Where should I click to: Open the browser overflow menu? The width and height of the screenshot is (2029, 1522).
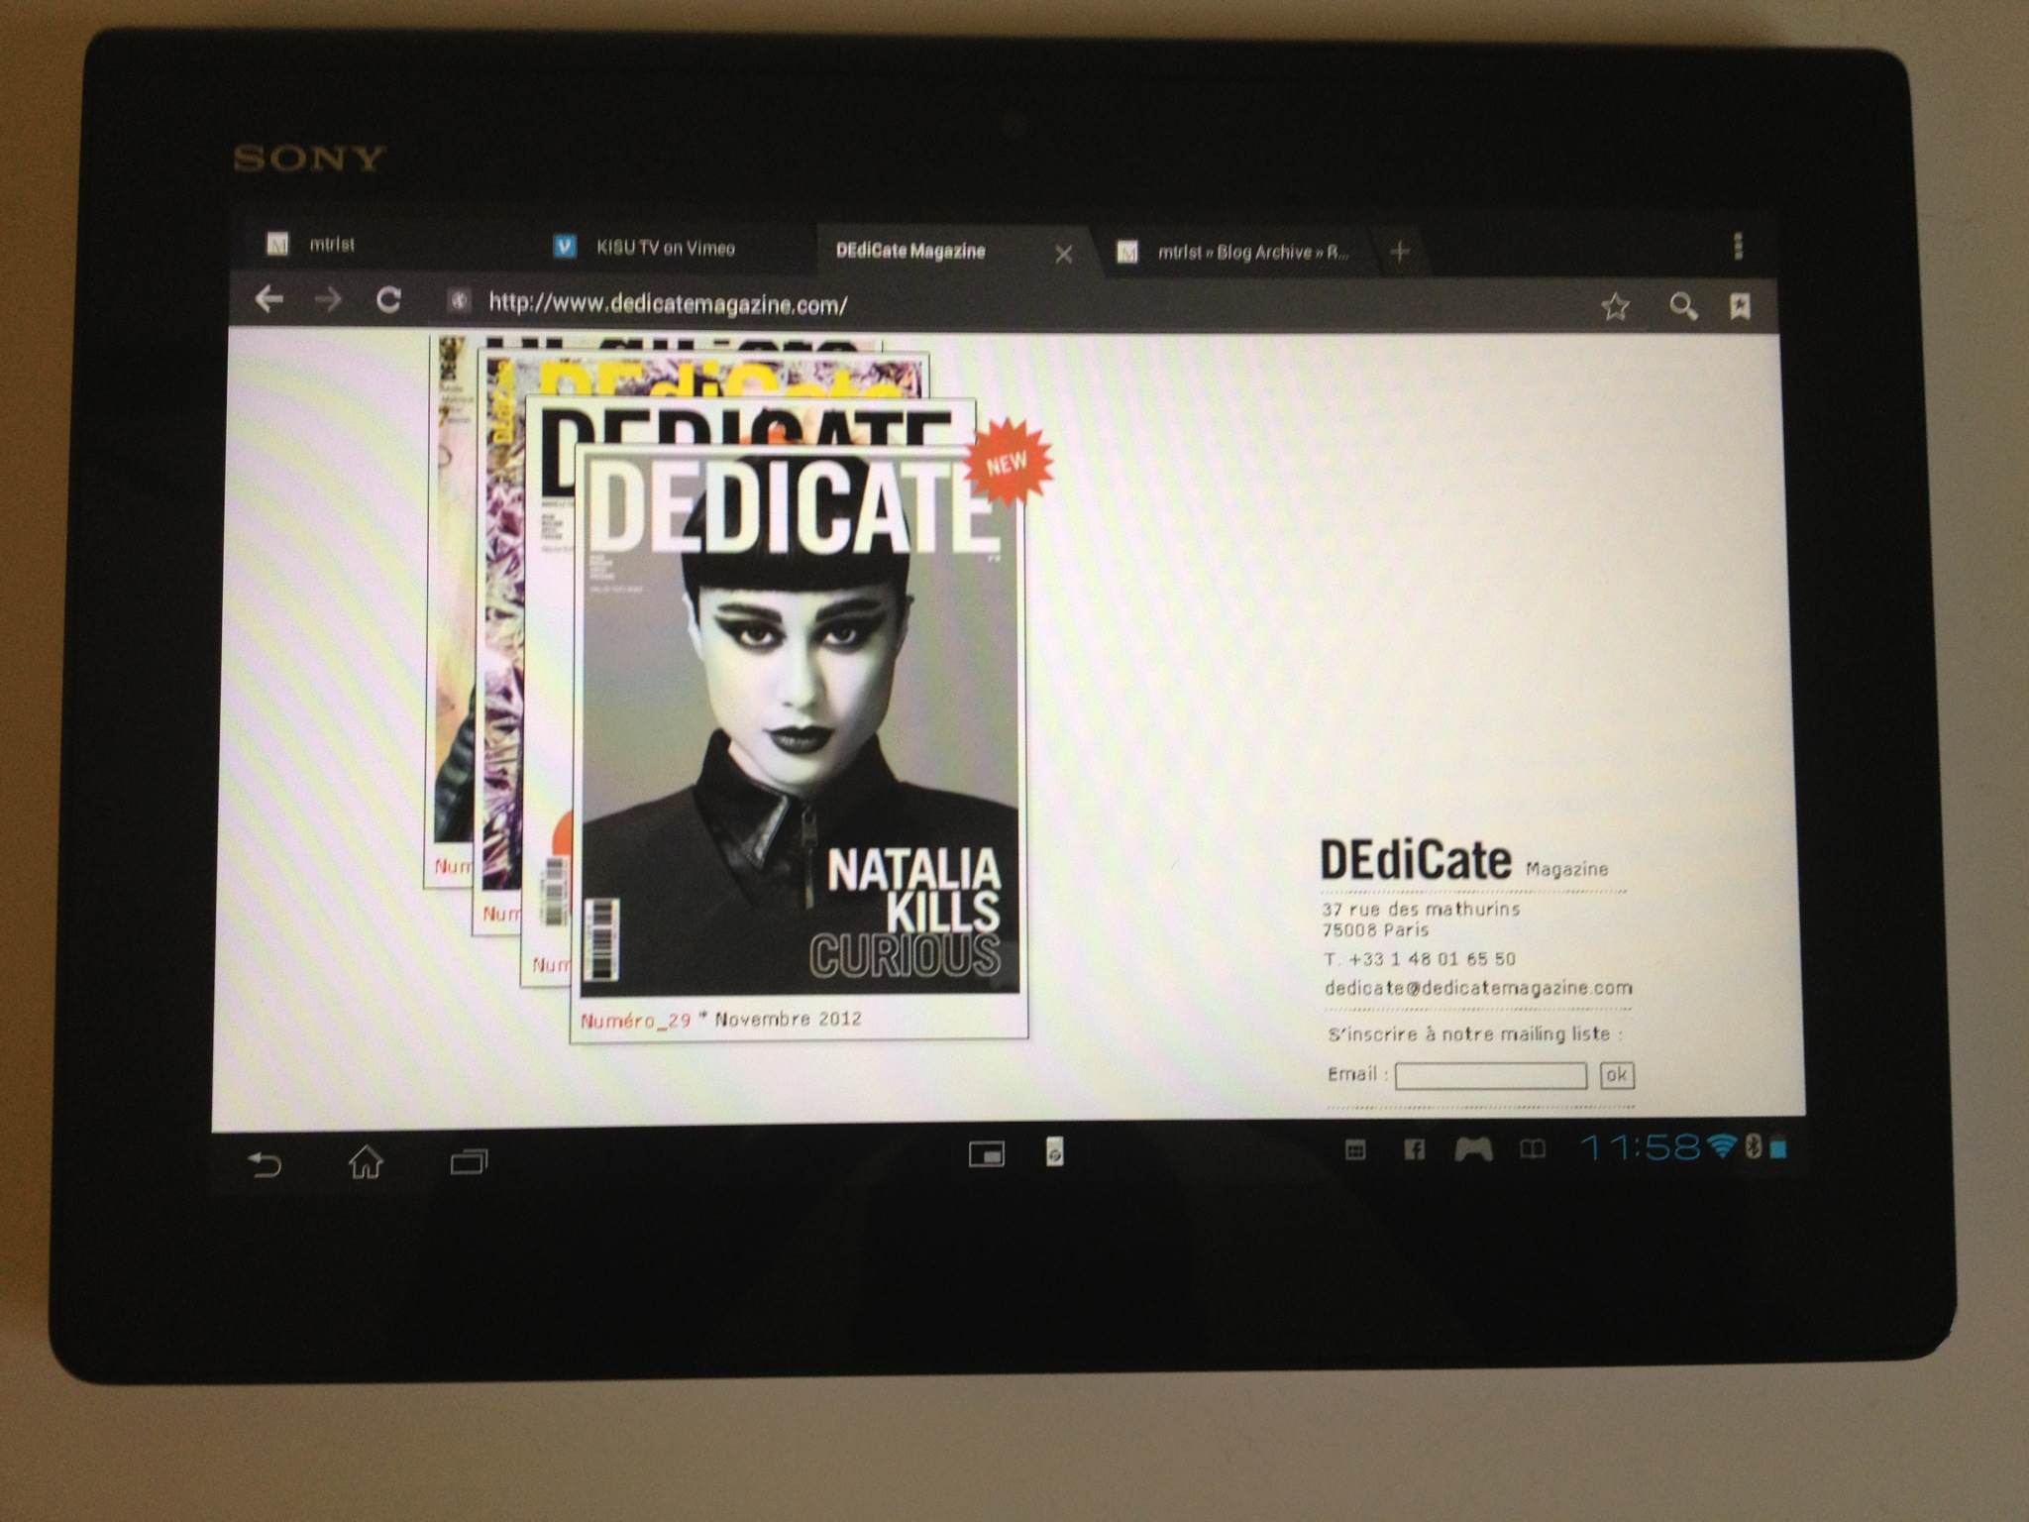point(1738,247)
